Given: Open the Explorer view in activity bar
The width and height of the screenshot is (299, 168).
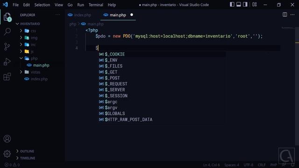Looking at the screenshot, I should [7, 17].
